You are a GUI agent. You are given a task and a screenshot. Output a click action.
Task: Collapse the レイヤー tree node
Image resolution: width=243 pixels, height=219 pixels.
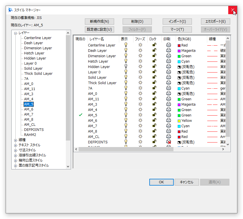coord(16,33)
